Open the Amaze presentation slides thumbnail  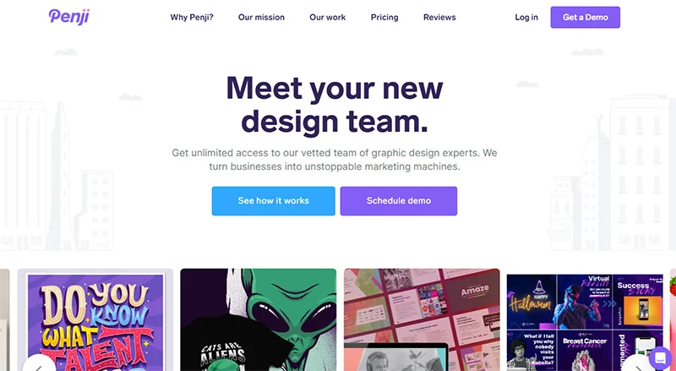pos(422,319)
